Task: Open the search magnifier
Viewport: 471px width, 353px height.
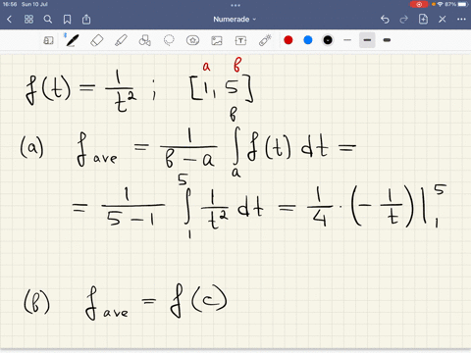Action: pyautogui.click(x=48, y=20)
